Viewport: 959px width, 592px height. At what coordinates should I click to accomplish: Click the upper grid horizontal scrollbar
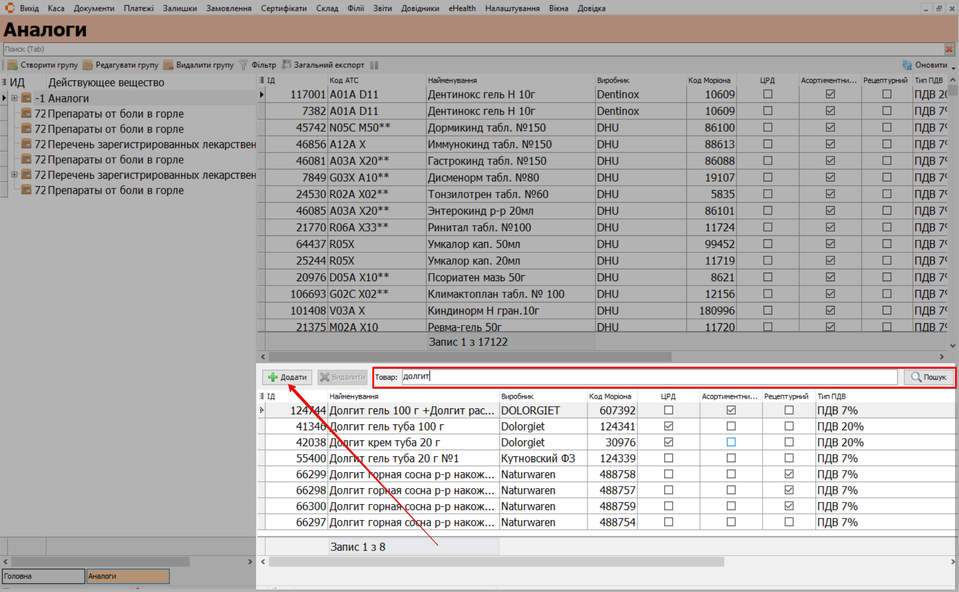point(470,357)
